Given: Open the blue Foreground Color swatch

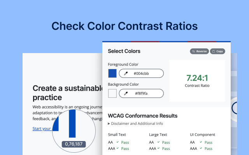Looking at the screenshot, I should point(112,73).
